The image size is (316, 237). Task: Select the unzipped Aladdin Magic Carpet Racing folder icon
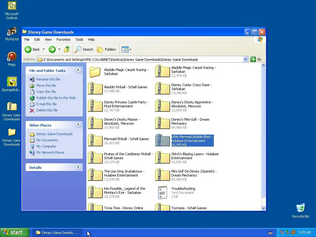[95, 72]
